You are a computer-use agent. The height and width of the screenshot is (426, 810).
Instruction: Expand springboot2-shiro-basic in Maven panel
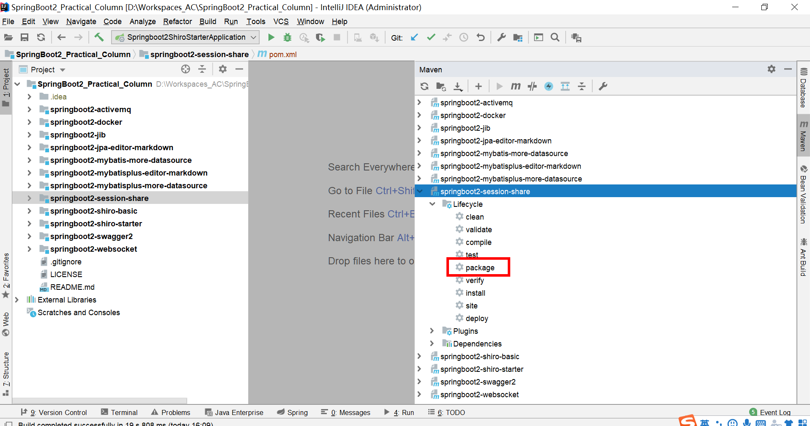419,356
